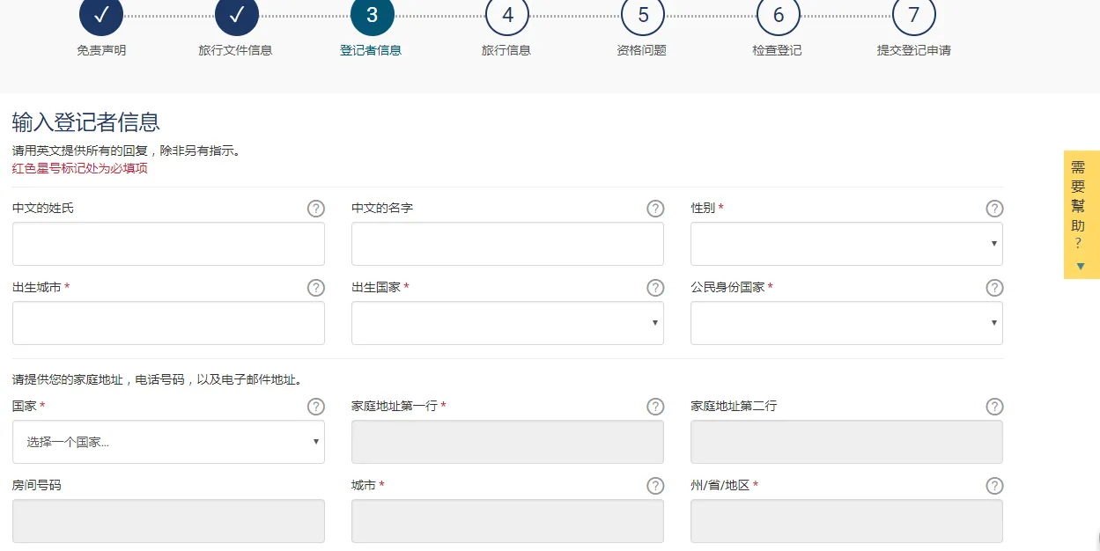Go to completed step 旅行文件信息 checkmark
The width and height of the screenshot is (1100, 551).
tap(237, 15)
